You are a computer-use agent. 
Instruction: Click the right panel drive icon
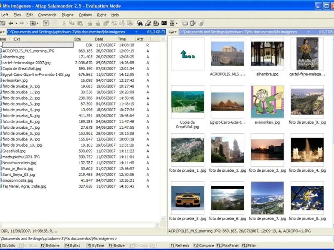pyautogui.click(x=172, y=32)
